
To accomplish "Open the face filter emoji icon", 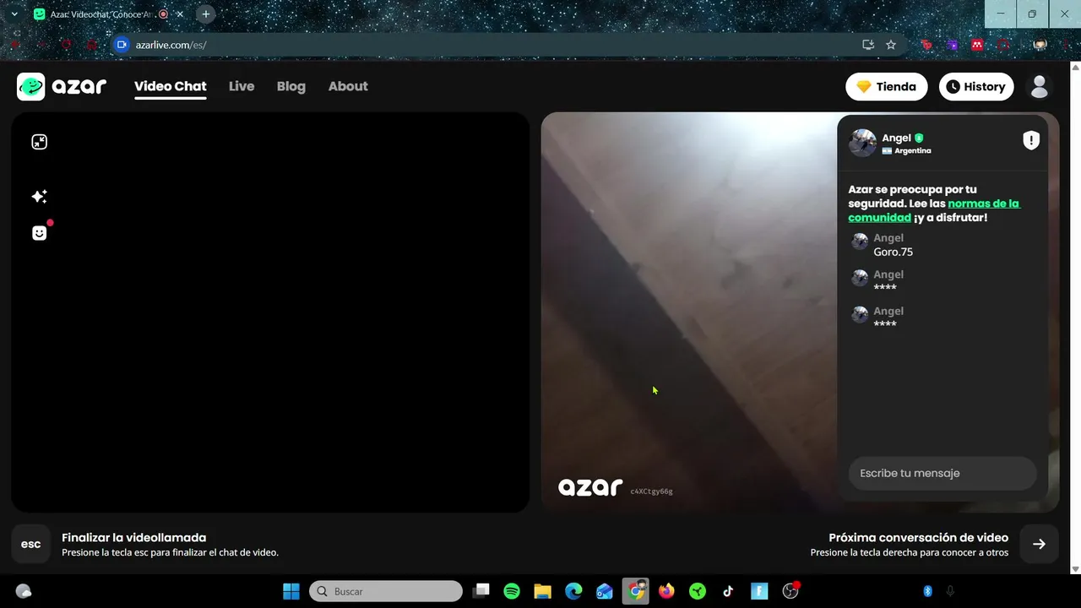I will click(x=39, y=233).
